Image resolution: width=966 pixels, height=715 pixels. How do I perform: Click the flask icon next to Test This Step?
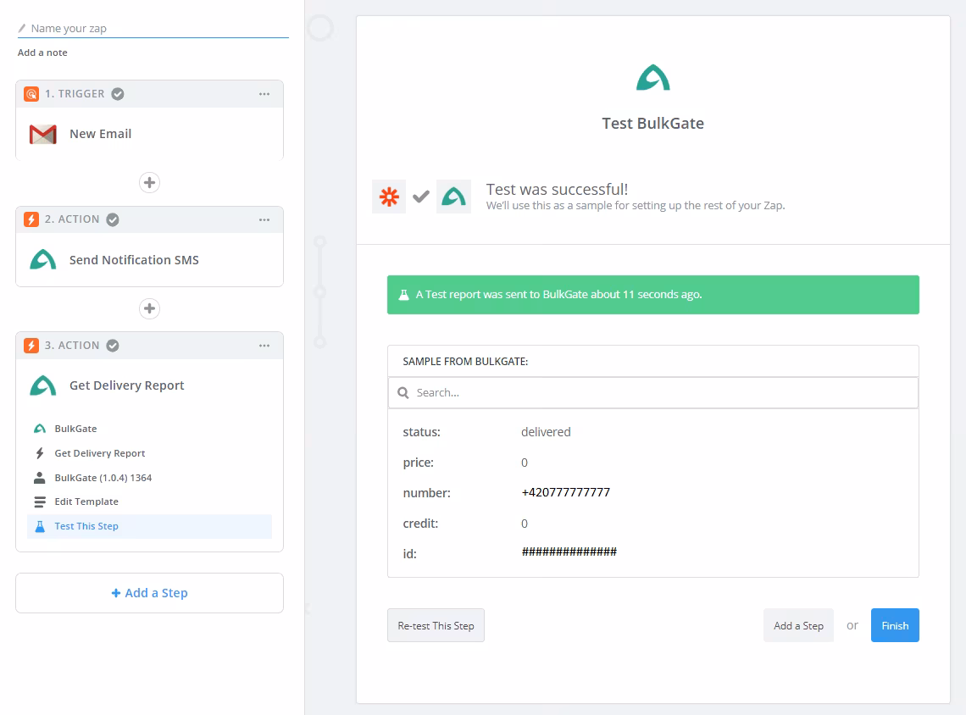[x=40, y=527]
